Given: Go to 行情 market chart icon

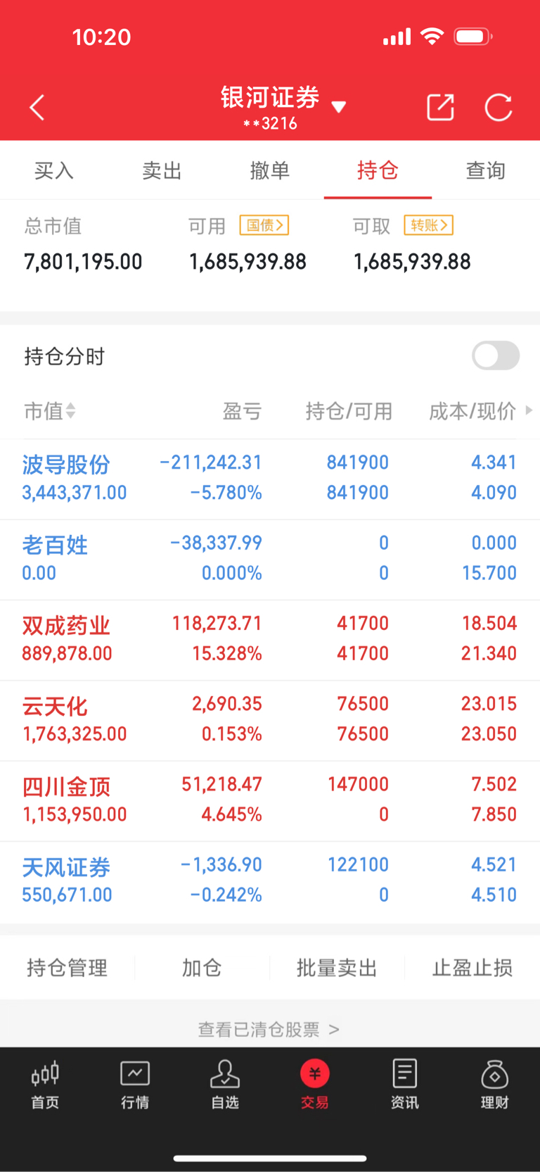Looking at the screenshot, I should 135,1074.
